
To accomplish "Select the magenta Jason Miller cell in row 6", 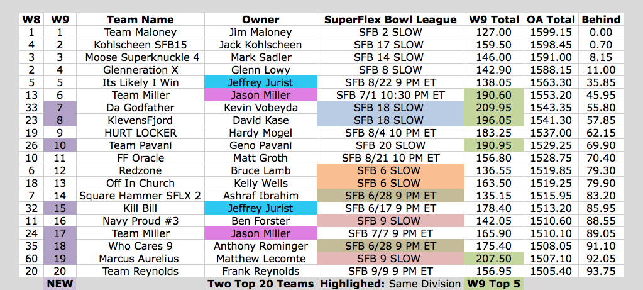I will click(x=260, y=96).
